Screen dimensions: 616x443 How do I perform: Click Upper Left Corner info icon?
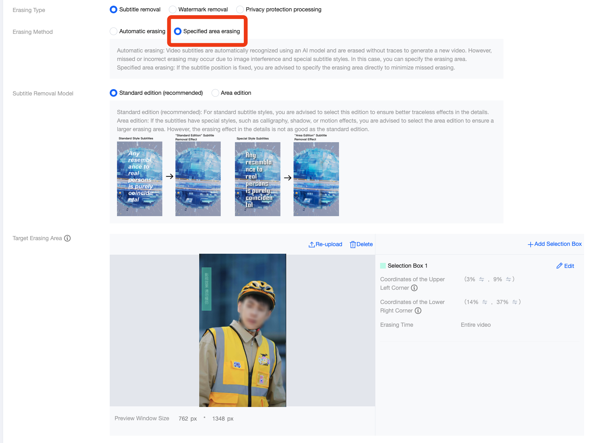pos(414,288)
